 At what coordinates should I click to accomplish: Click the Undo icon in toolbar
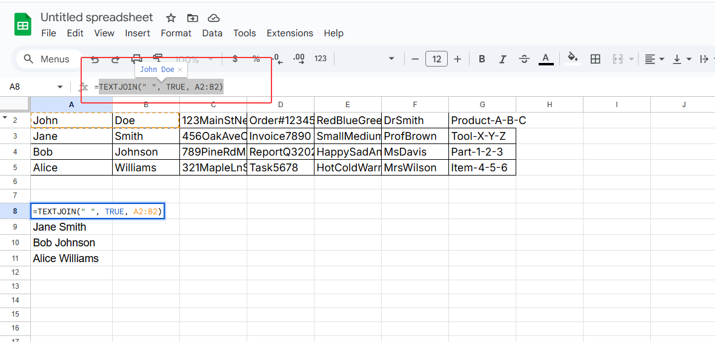point(95,59)
